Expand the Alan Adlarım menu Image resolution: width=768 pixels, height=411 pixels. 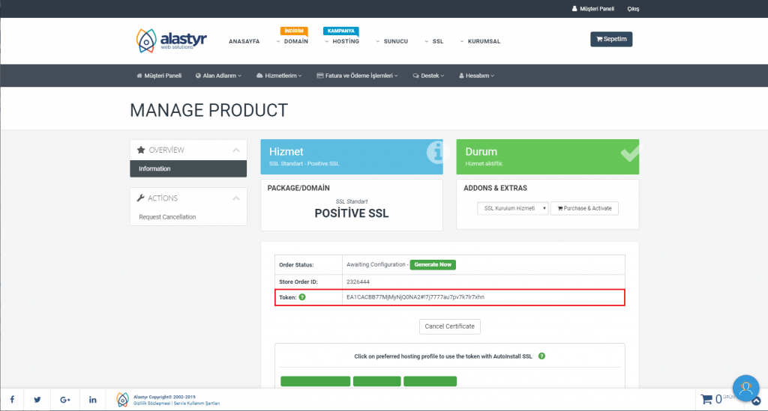pos(218,76)
